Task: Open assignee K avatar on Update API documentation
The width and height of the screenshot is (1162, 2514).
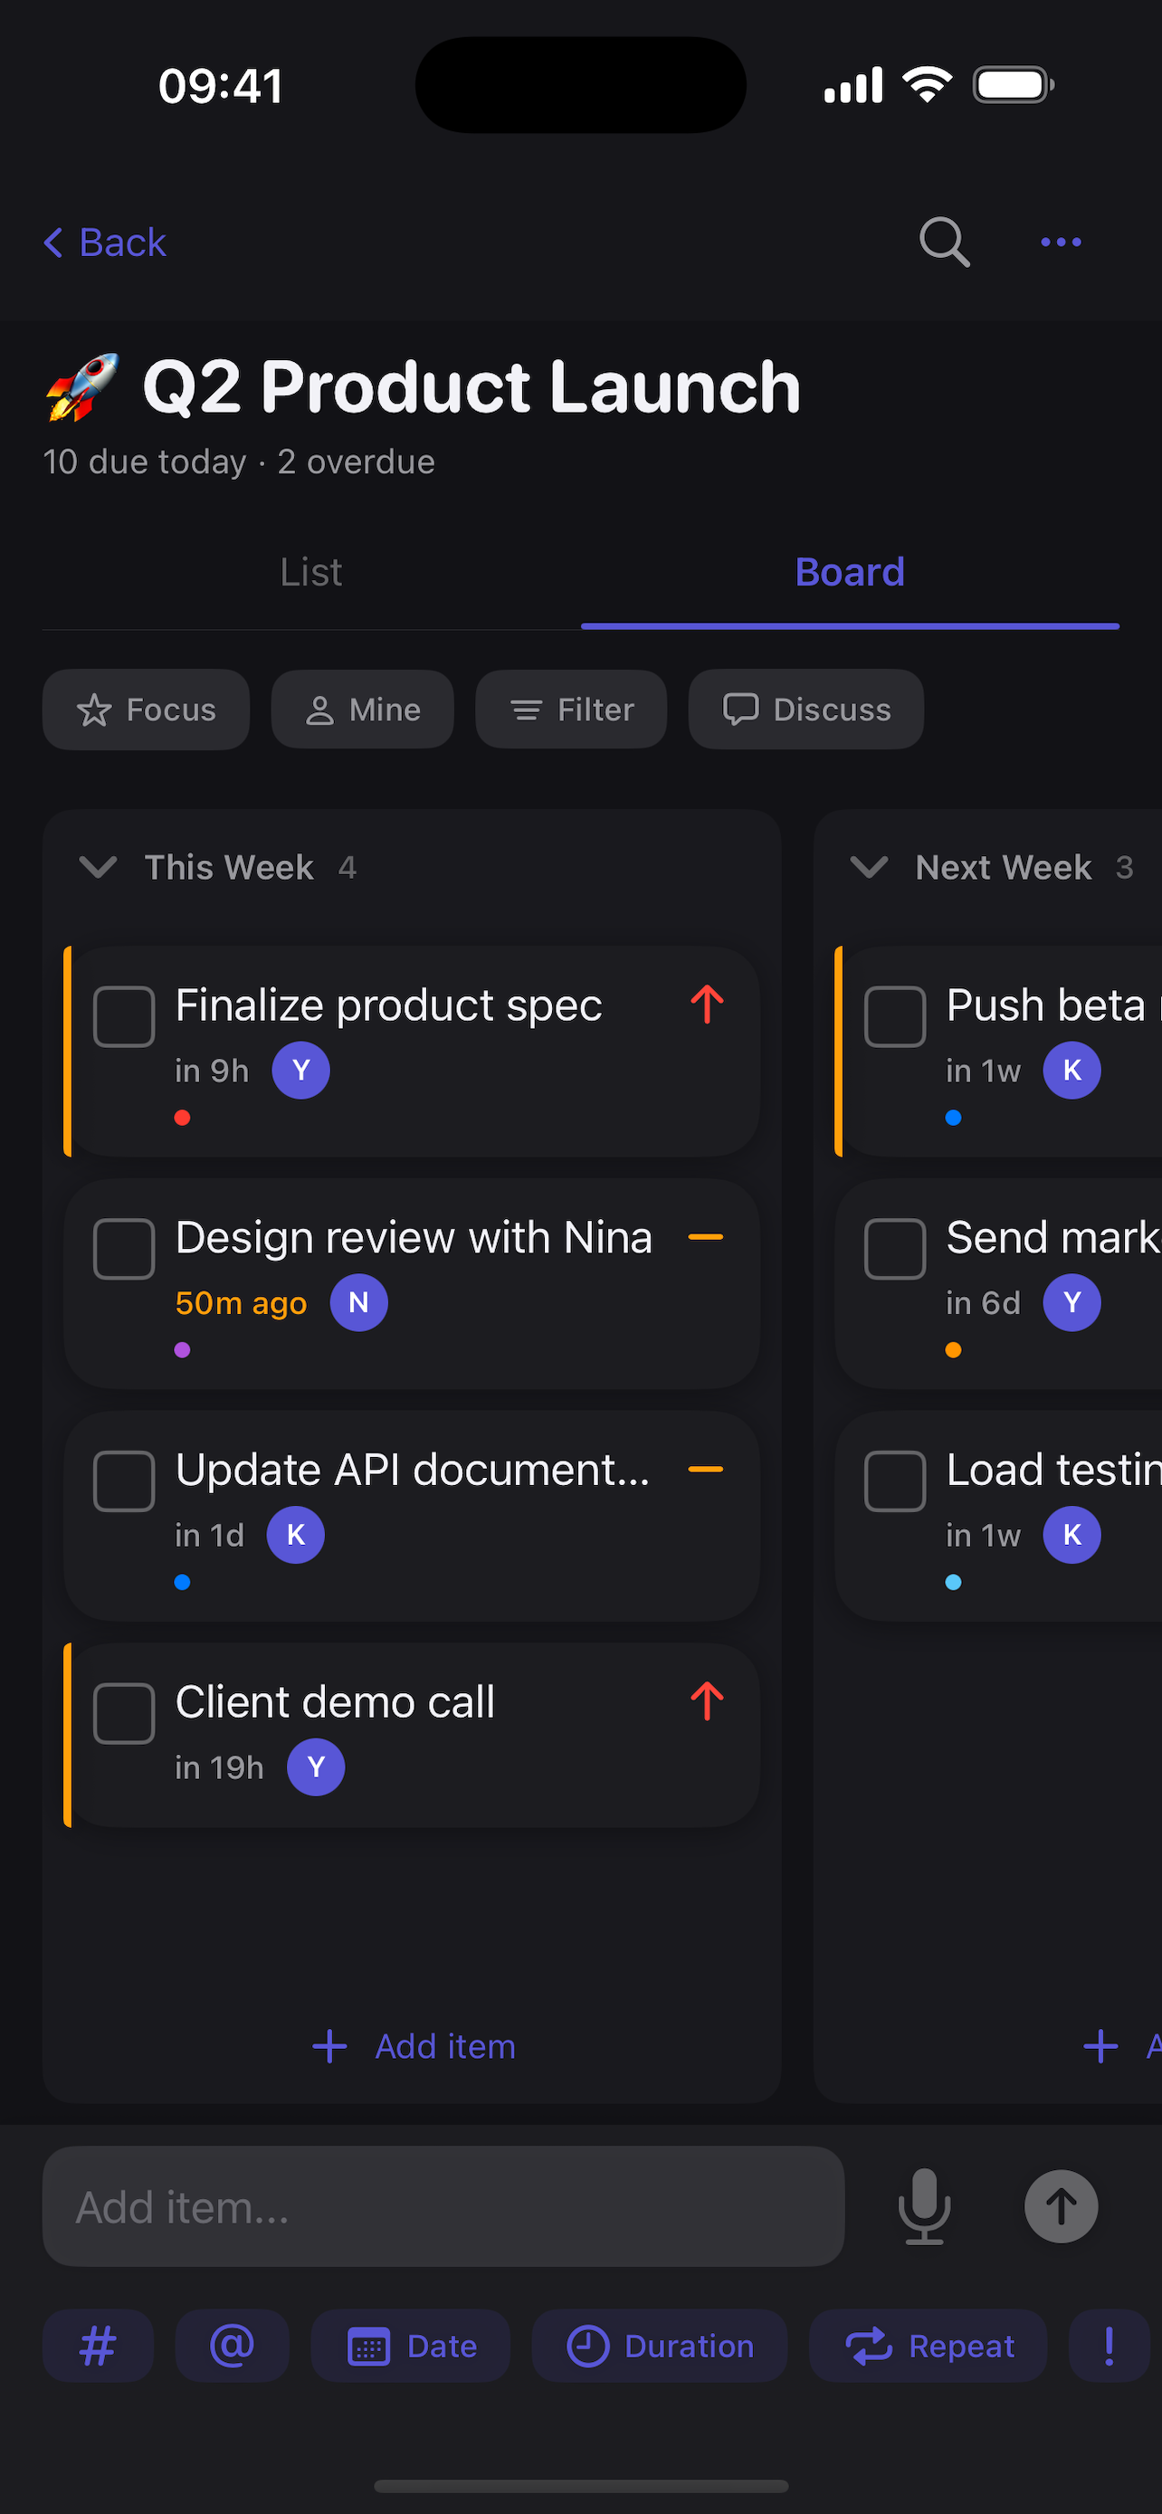Action: click(x=296, y=1535)
